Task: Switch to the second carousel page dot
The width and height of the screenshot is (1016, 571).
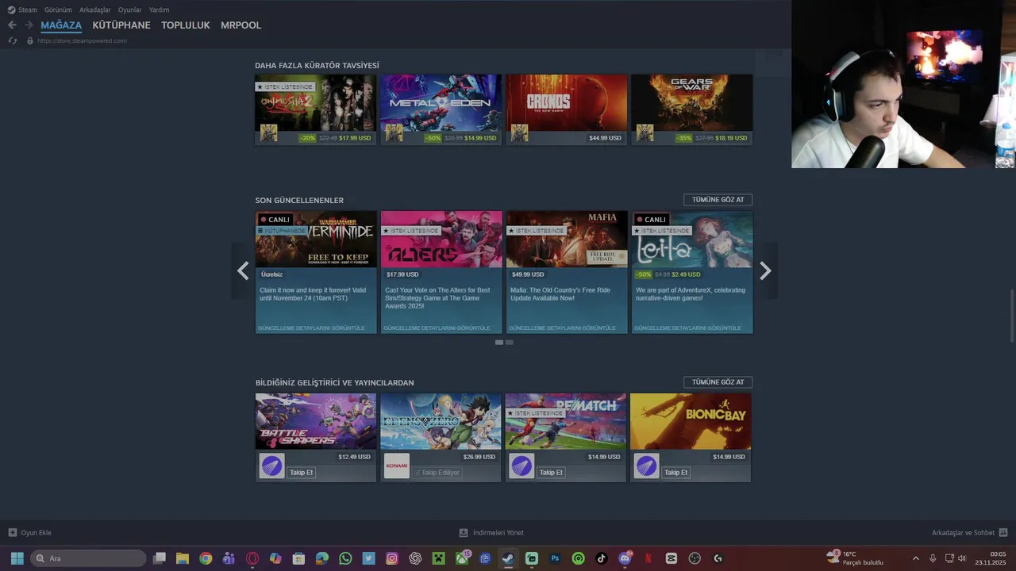Action: click(510, 343)
